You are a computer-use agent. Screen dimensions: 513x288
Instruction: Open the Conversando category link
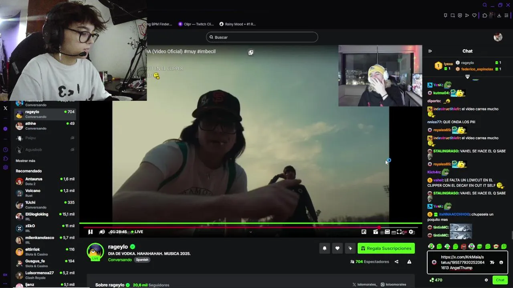(x=120, y=260)
